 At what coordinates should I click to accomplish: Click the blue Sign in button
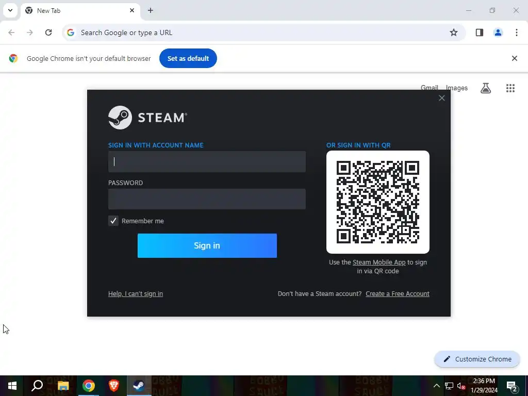[x=207, y=245]
